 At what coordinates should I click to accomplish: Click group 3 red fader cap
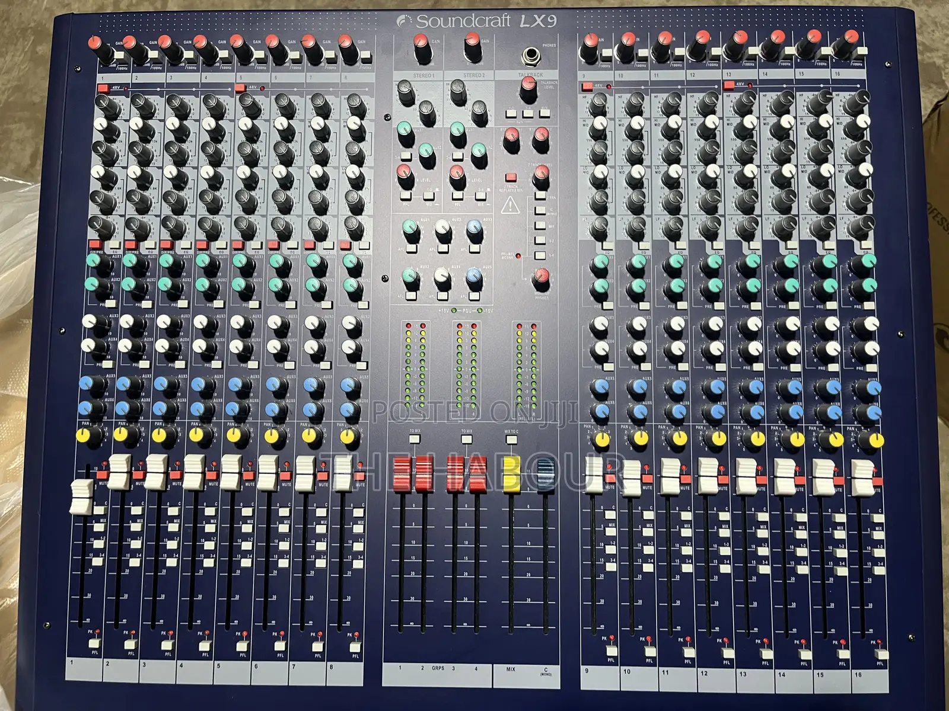point(456,474)
